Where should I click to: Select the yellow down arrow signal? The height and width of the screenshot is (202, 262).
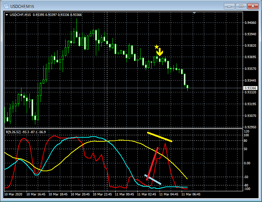tap(160, 52)
